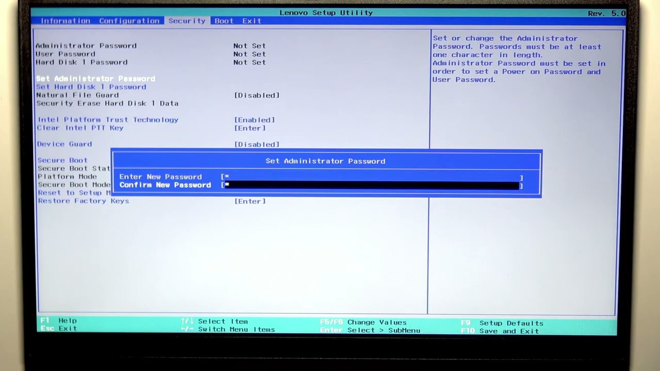Viewport: 660px width, 371px height.
Task: Click the Esc Exit hint
Action: coord(58,328)
